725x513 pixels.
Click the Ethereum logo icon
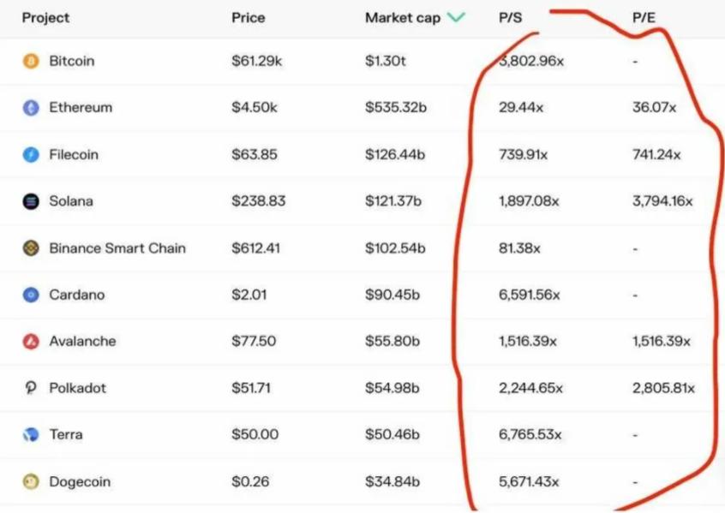(31, 108)
